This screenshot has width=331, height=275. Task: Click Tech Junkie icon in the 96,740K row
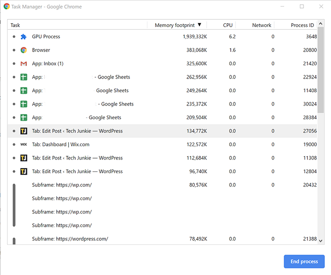point(24,171)
